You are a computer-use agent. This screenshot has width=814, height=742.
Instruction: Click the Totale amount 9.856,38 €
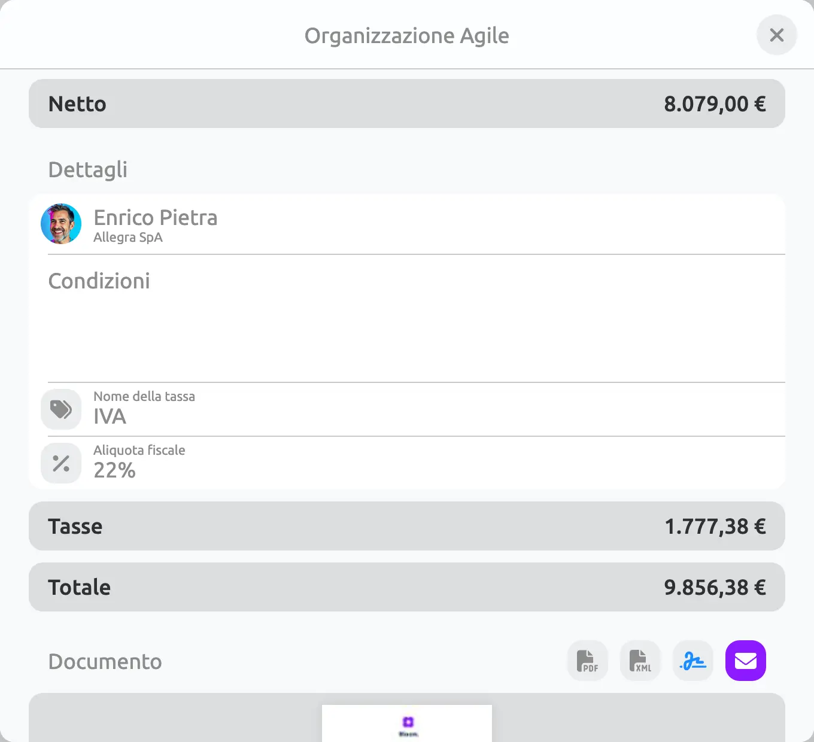tap(715, 587)
